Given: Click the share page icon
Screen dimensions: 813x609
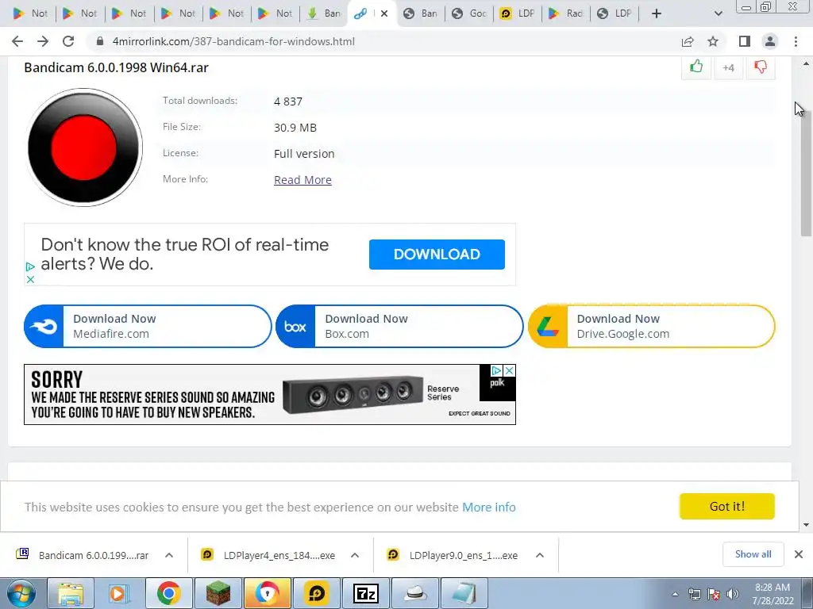Looking at the screenshot, I should (688, 41).
